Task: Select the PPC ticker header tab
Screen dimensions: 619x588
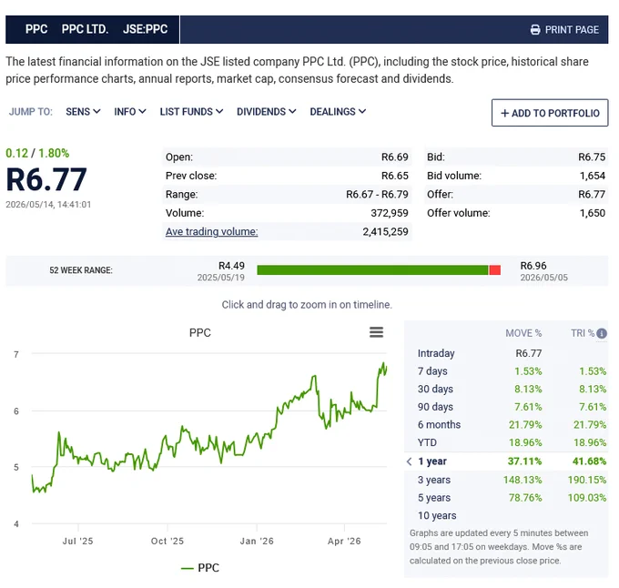Action: click(x=36, y=29)
